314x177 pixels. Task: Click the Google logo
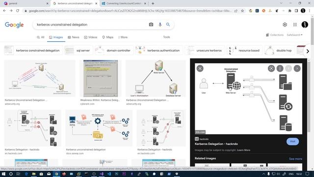[x=14, y=25]
